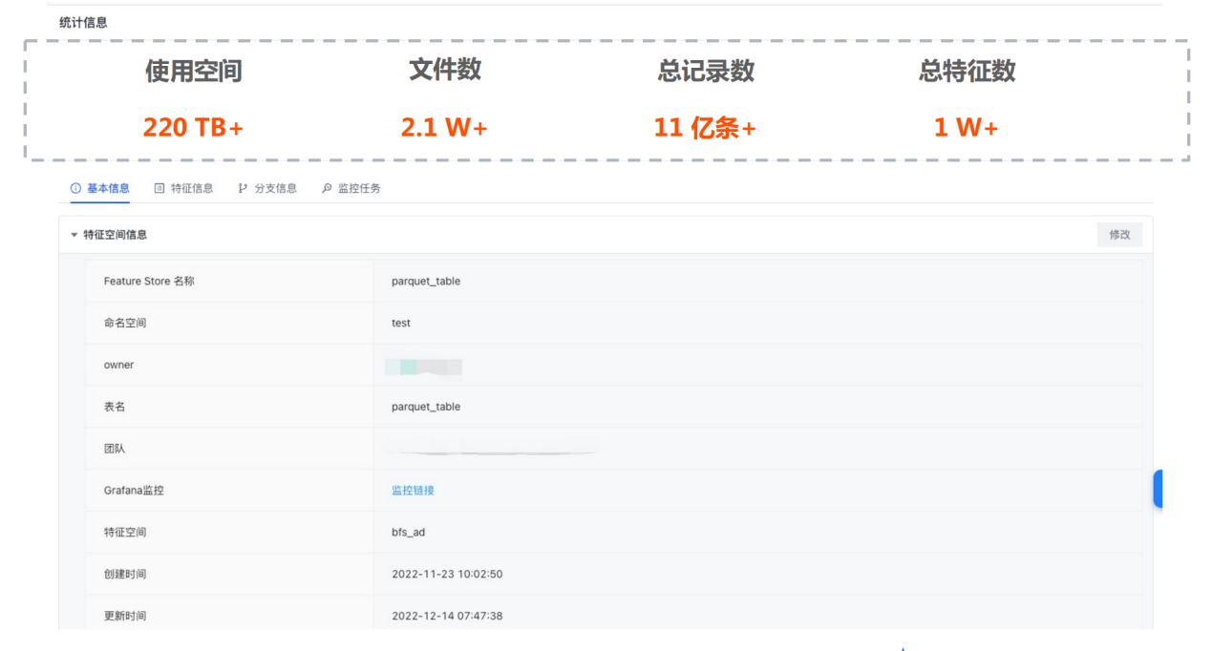Viewport: 1212px width, 651px height.
Task: Click the magnifier icon beside 监控任务 tab
Action: (327, 189)
